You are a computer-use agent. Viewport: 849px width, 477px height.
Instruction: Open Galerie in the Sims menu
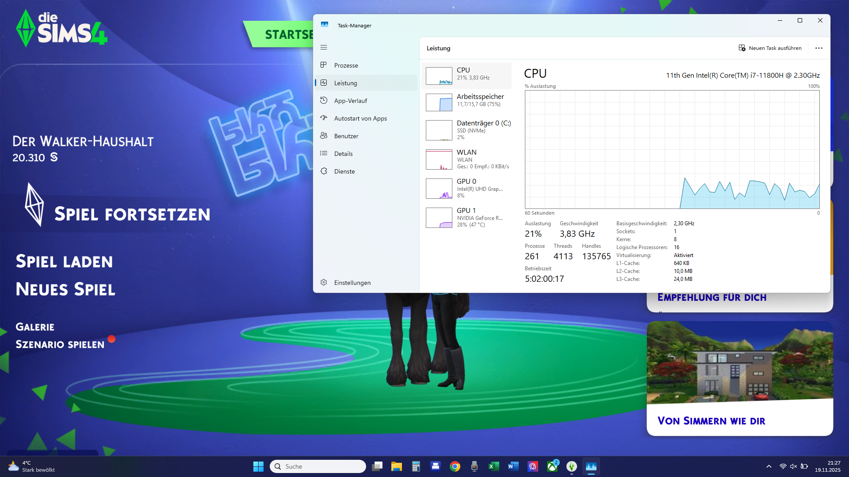[35, 327]
